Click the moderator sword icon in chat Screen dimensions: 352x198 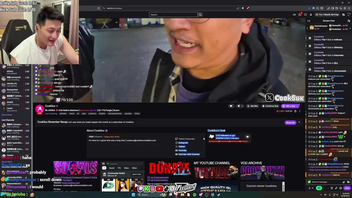point(336,188)
